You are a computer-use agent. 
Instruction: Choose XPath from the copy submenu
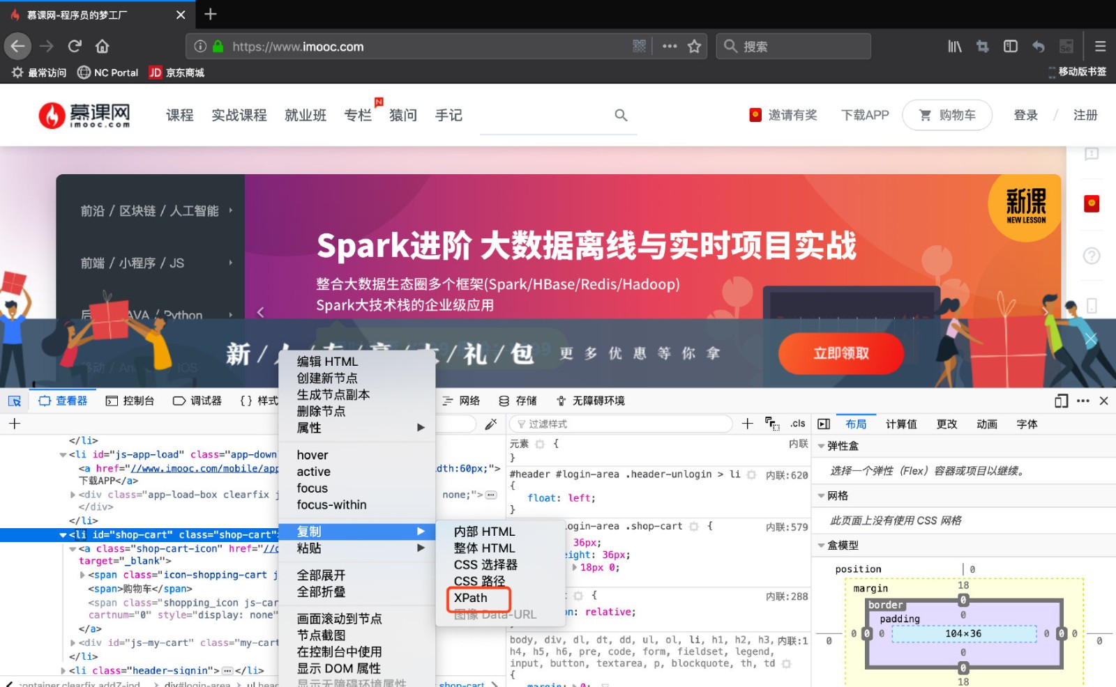point(471,598)
